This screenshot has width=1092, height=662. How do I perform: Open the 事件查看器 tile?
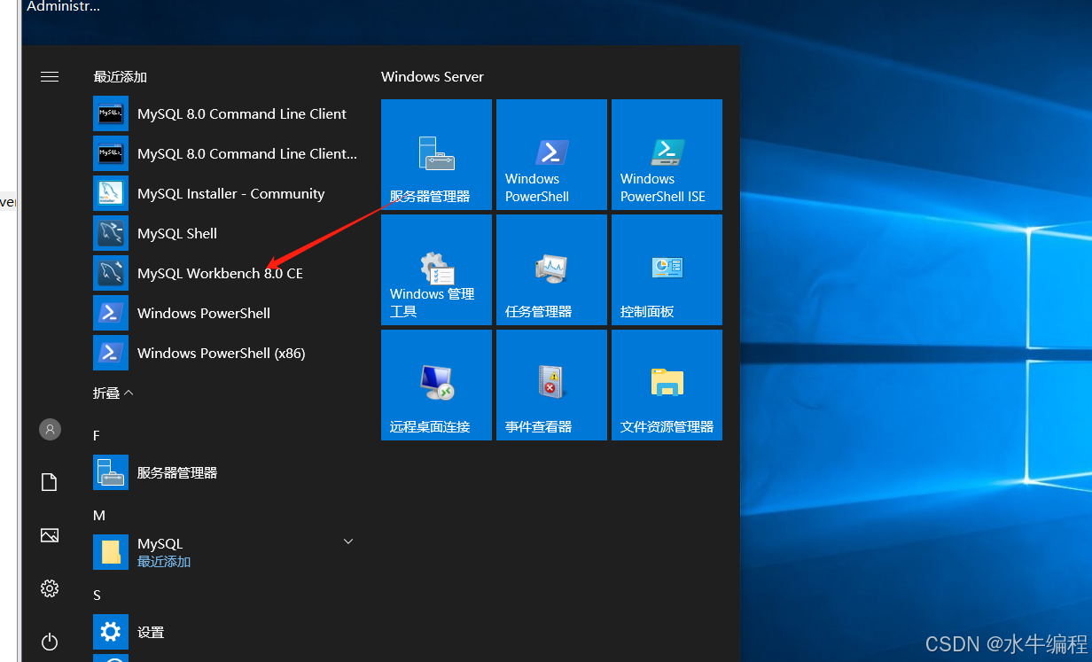pos(551,385)
